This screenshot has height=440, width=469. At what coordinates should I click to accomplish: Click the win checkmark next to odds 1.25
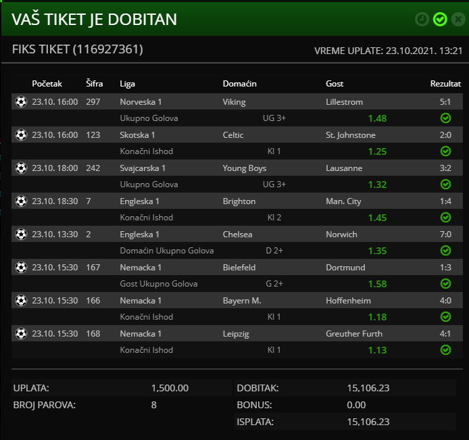coord(445,151)
